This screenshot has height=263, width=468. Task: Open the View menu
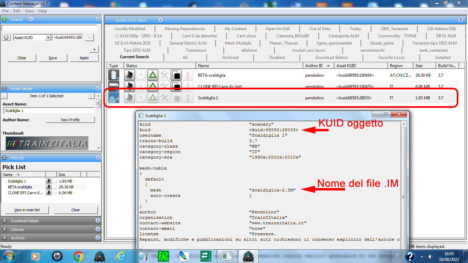(x=29, y=11)
